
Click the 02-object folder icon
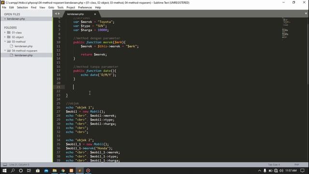click(x=9, y=37)
